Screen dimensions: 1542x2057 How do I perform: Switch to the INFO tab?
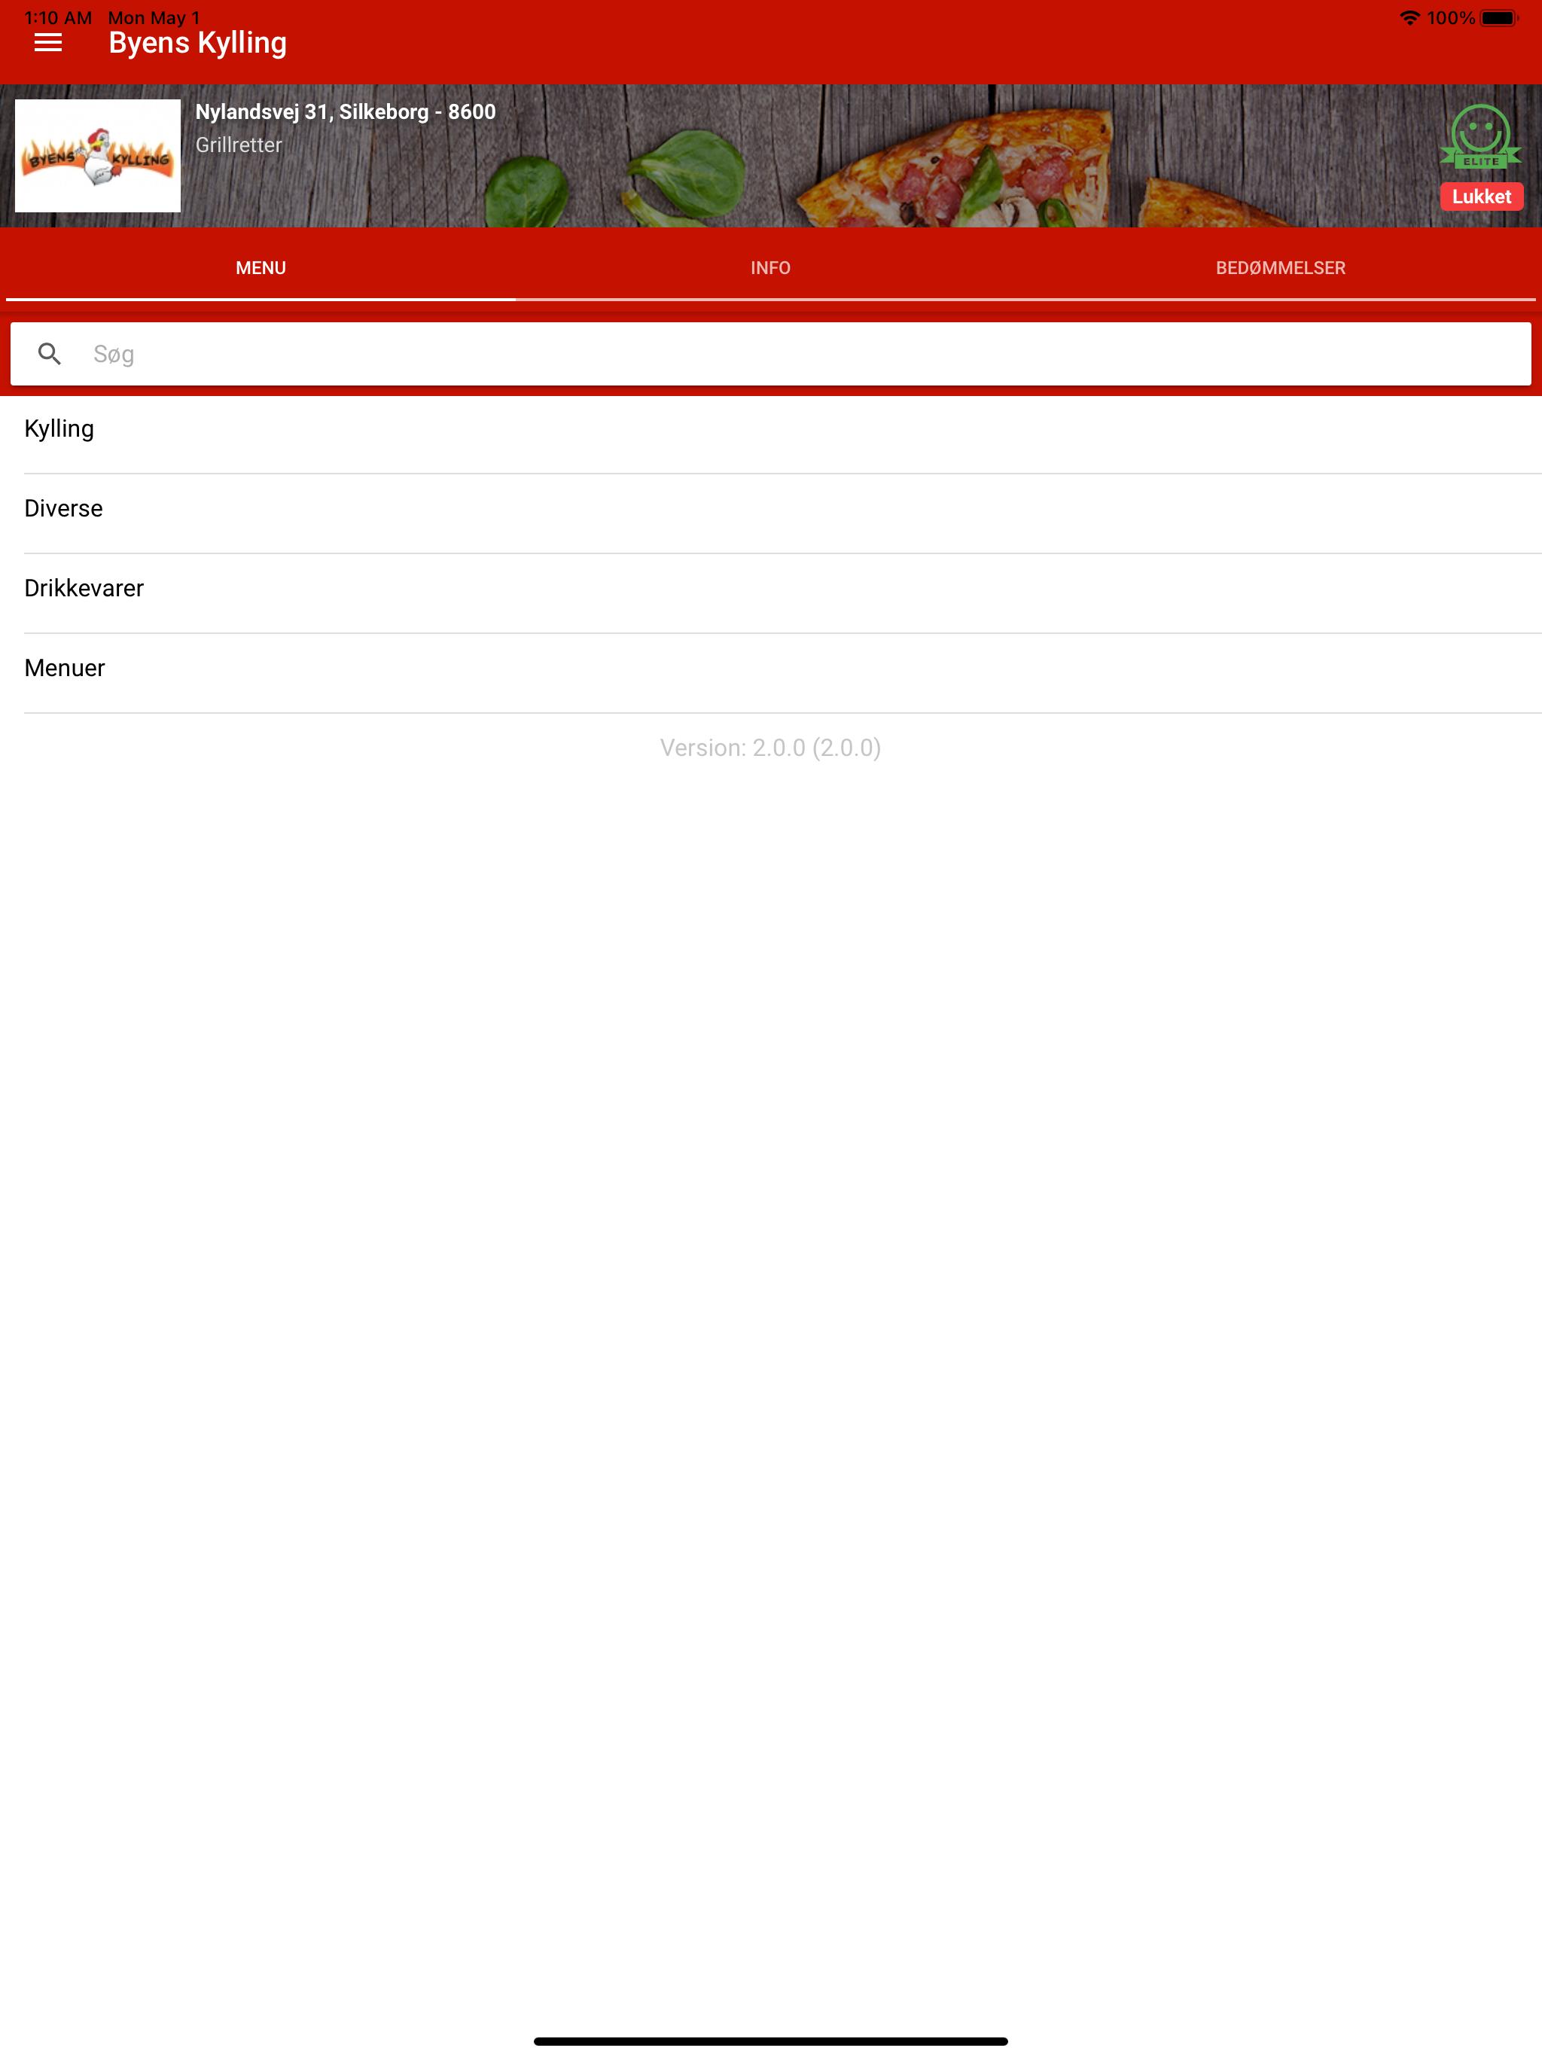pyautogui.click(x=770, y=268)
